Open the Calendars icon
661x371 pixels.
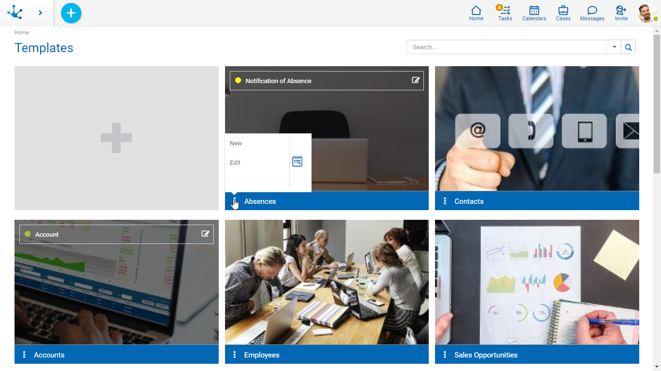(534, 13)
